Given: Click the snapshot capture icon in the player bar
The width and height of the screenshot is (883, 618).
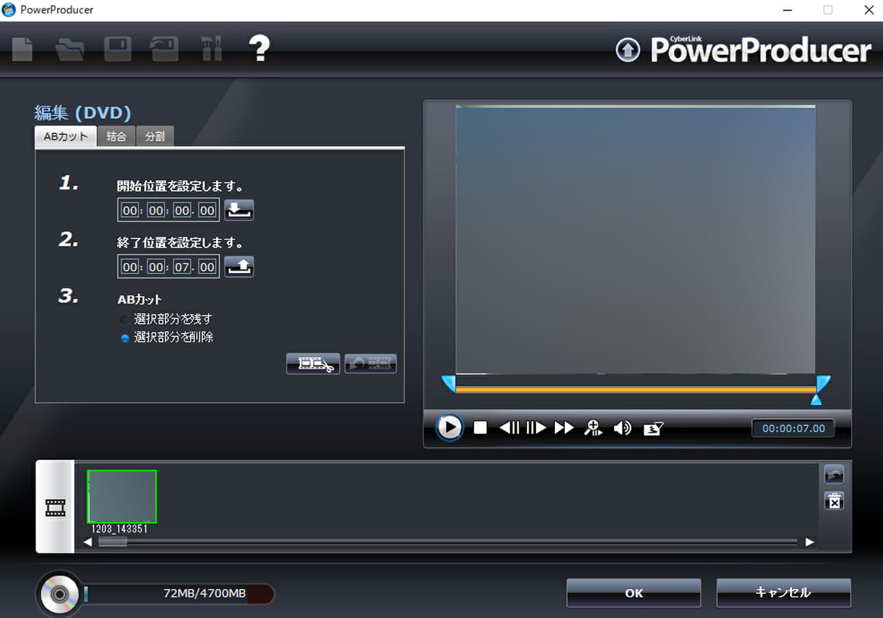Looking at the screenshot, I should [654, 429].
